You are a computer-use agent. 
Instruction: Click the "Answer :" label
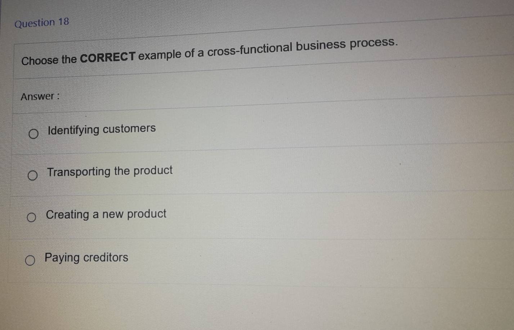(x=40, y=97)
